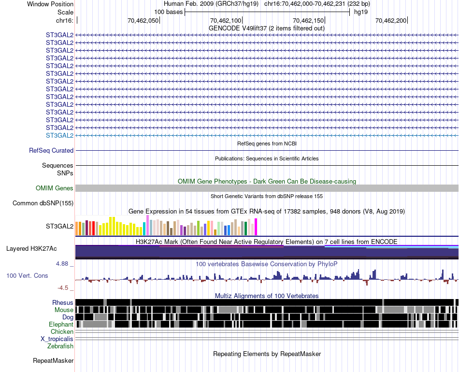Image resolution: width=459 pixels, height=372 pixels.
Task: Click the hg19 label beside the scale bar
Action: point(360,12)
